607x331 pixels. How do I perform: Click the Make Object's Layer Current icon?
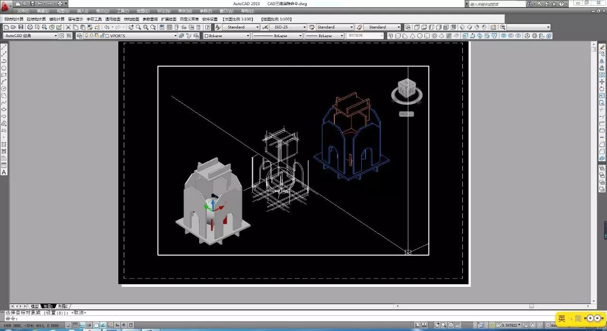tap(182, 36)
